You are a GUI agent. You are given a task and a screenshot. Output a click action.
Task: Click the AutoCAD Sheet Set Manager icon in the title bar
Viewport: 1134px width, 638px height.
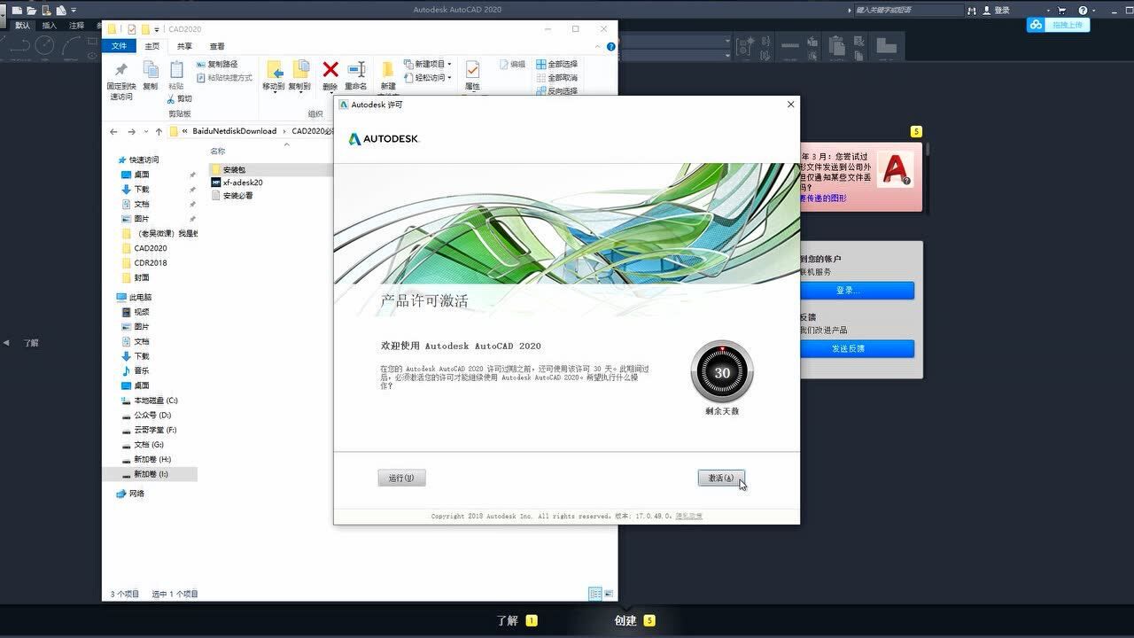61,10
